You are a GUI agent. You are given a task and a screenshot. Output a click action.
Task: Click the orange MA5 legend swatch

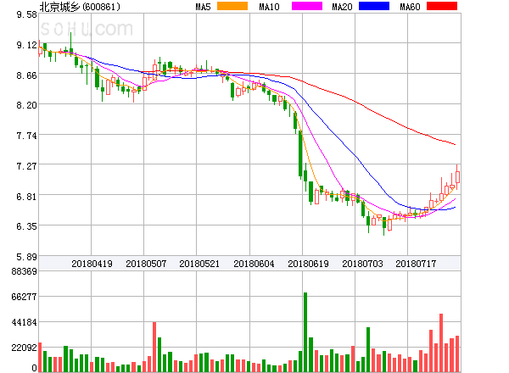(x=232, y=6)
